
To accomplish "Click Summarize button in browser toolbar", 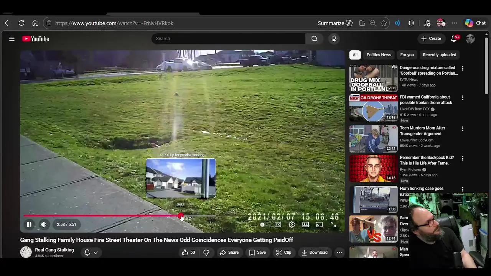I will (335, 23).
